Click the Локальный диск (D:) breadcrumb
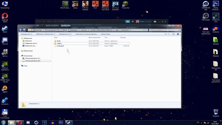222x125 pixels. point(52,30)
